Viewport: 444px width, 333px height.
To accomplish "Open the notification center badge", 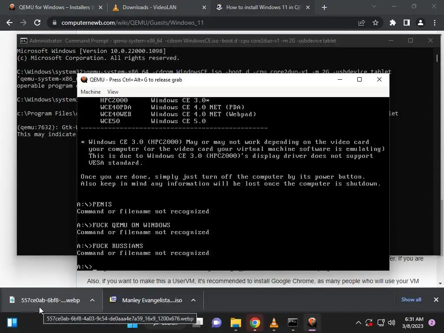I will 432,323.
